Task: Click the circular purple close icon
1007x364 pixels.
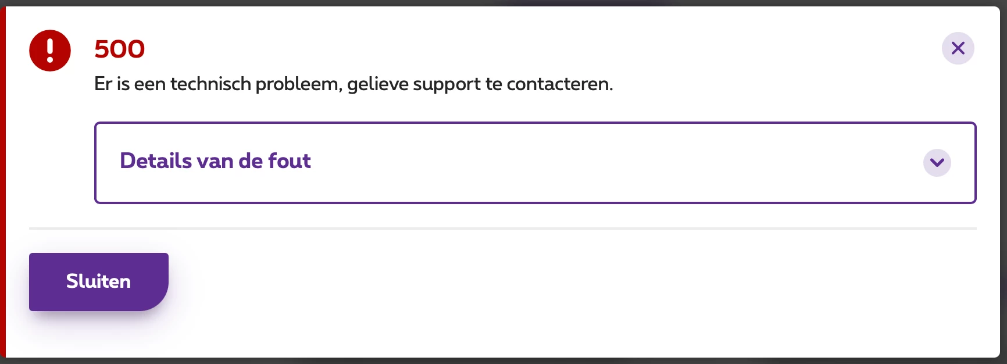Action: click(958, 48)
